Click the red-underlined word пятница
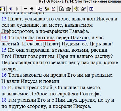Screen dimensions: 121x111 [45, 38]
